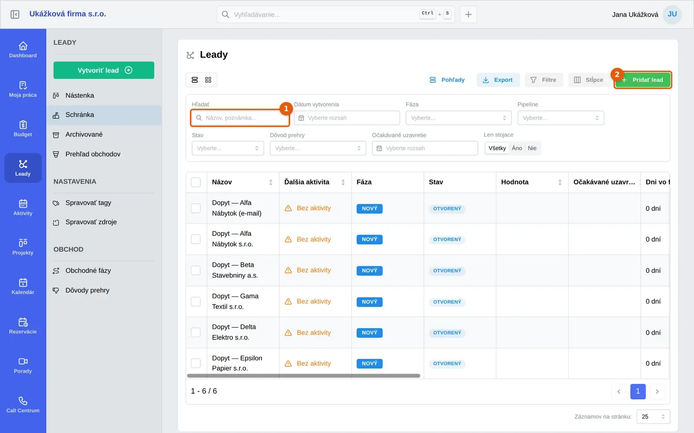Click the plus icon beside global search
Screen dimensions: 694x433
click(468, 14)
